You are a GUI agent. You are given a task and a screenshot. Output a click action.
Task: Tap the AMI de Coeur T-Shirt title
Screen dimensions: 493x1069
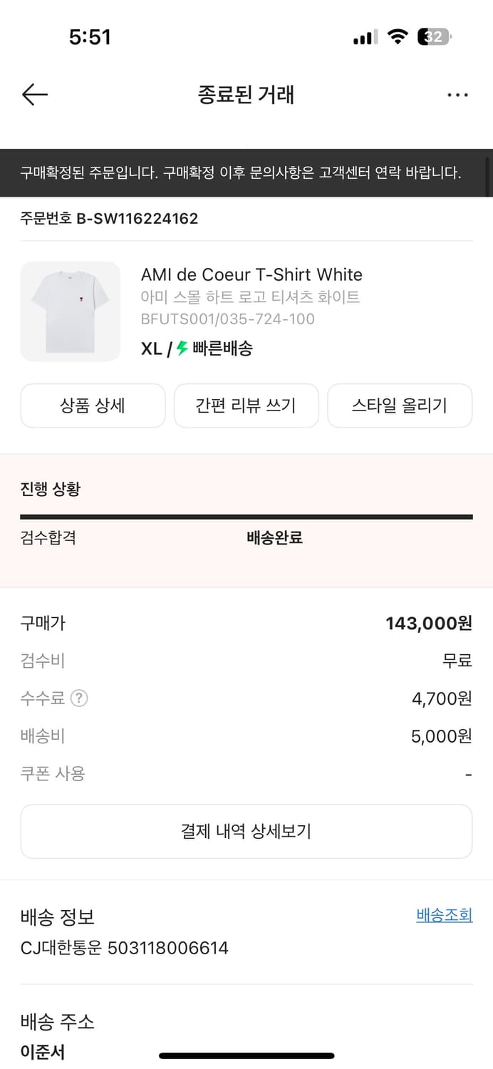(251, 274)
